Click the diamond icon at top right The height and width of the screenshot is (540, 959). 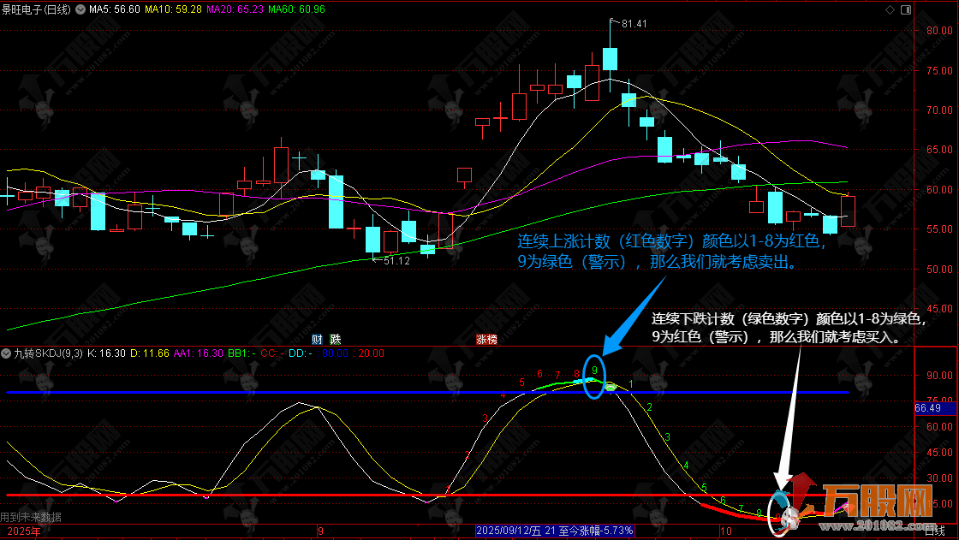[x=891, y=9]
